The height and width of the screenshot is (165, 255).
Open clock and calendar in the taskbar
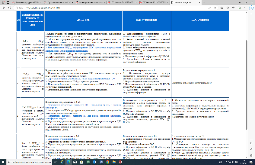[244, 162]
